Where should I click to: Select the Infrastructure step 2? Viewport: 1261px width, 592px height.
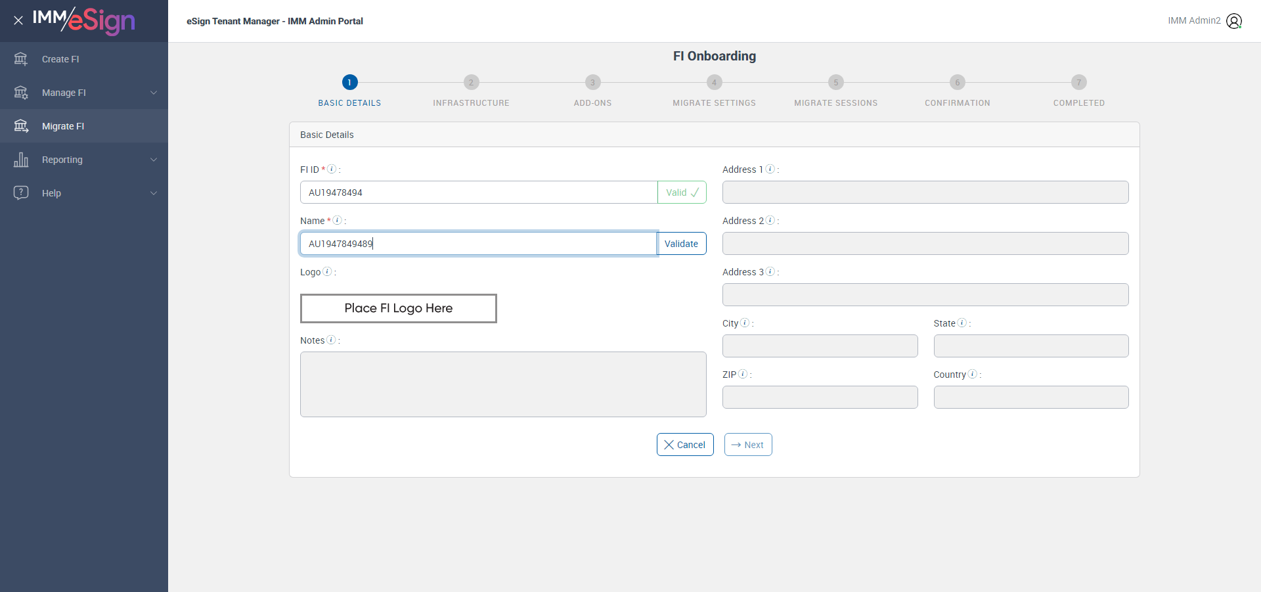(x=471, y=83)
